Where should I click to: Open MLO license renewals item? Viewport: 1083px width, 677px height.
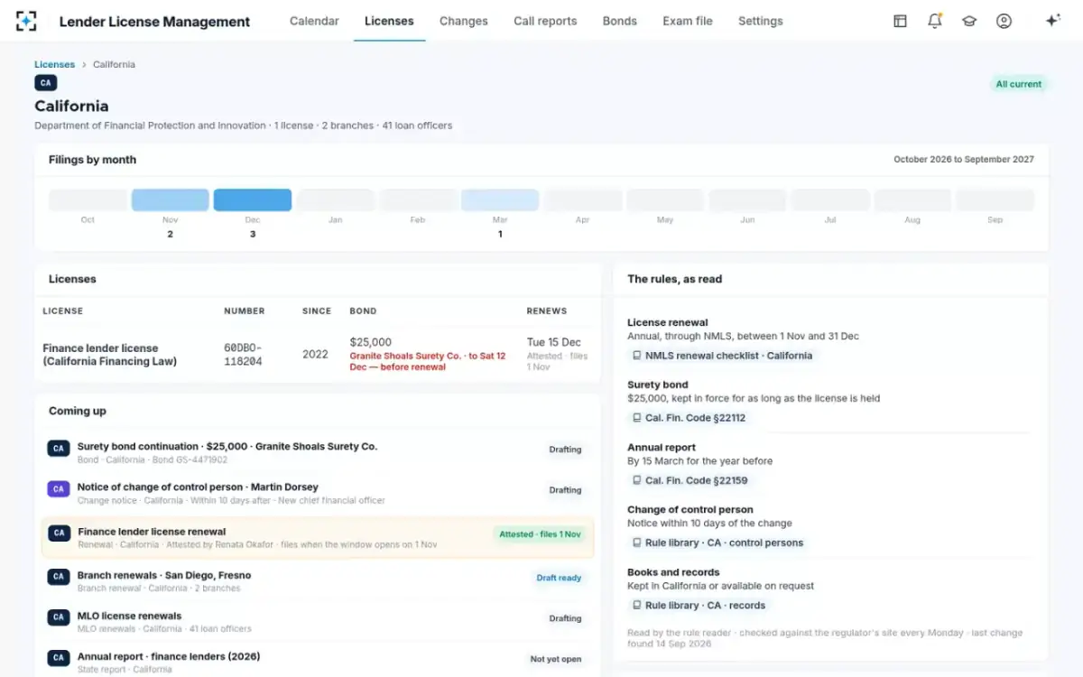(x=318, y=621)
